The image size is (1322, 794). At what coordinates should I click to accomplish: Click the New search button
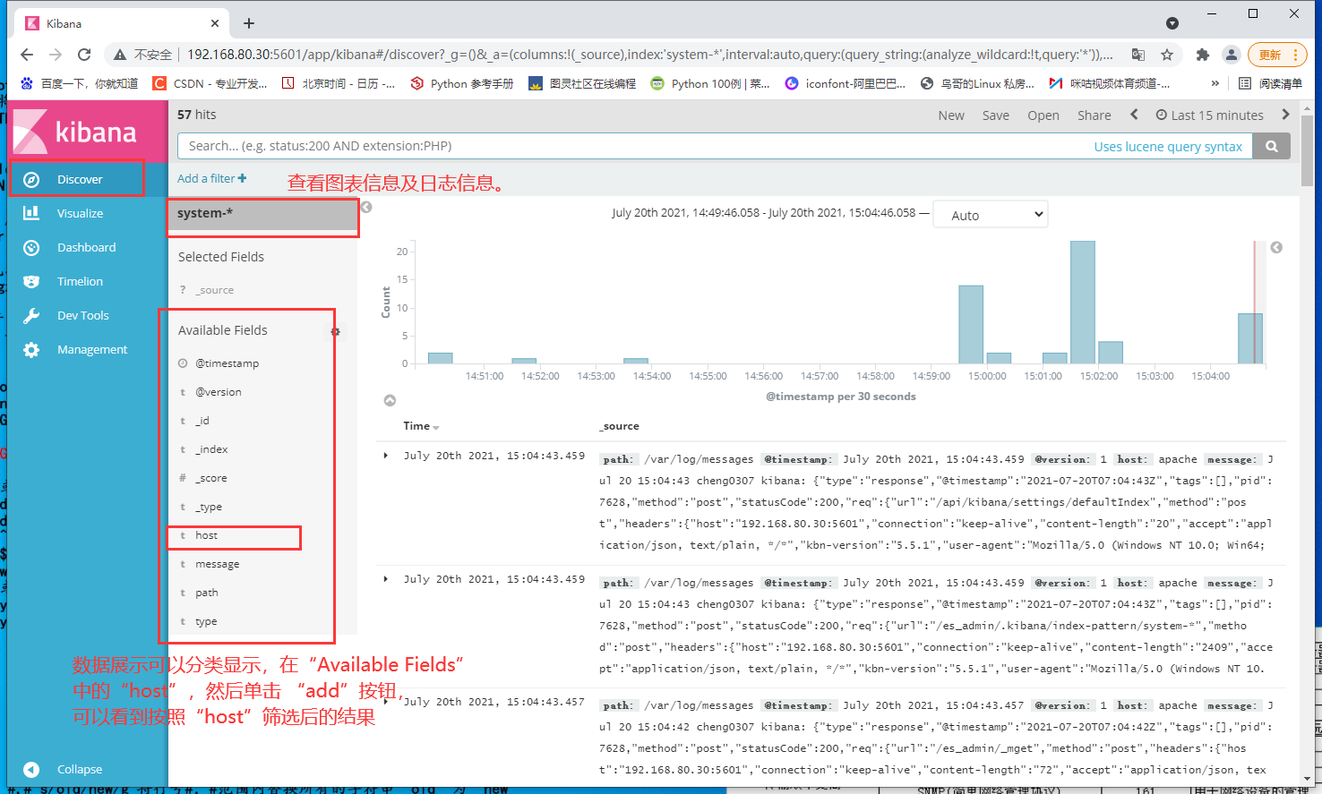(951, 115)
